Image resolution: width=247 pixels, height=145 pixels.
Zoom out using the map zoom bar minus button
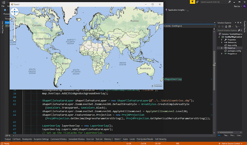(x=15, y=40)
